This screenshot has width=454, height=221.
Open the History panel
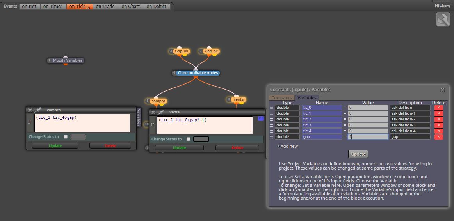pyautogui.click(x=442, y=6)
